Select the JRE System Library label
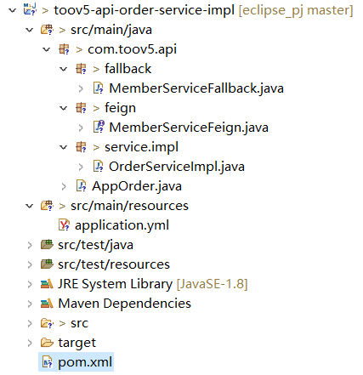The image size is (363, 375). point(115,284)
